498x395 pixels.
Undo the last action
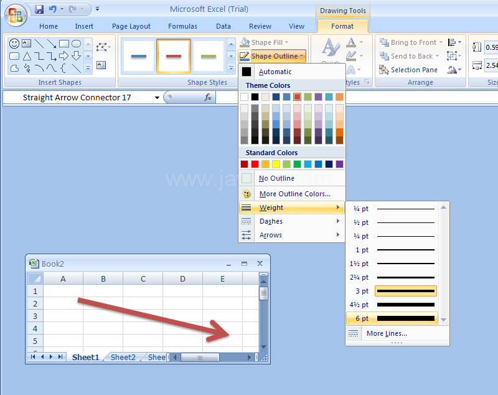point(52,9)
